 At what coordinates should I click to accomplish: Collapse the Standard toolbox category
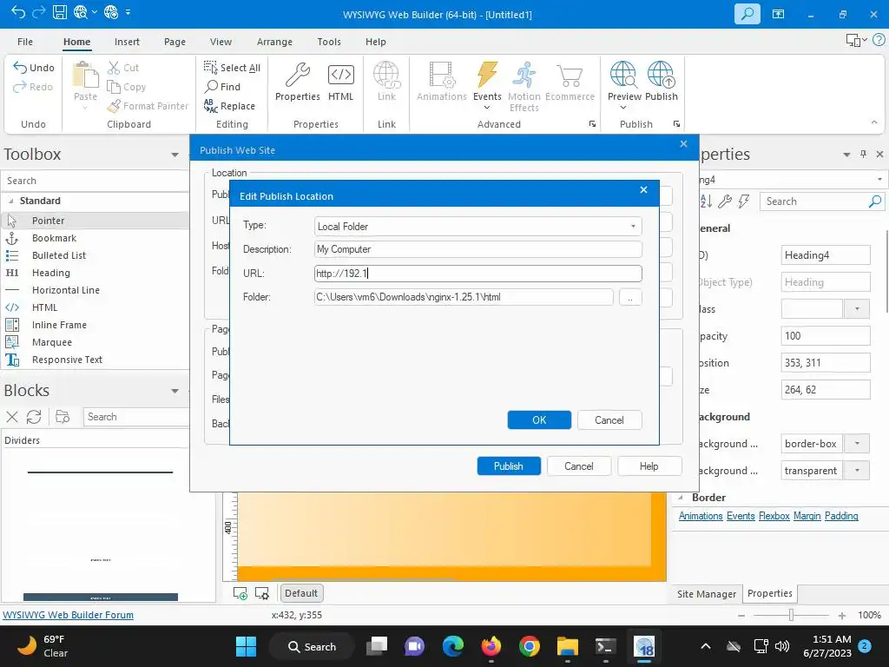(10, 201)
